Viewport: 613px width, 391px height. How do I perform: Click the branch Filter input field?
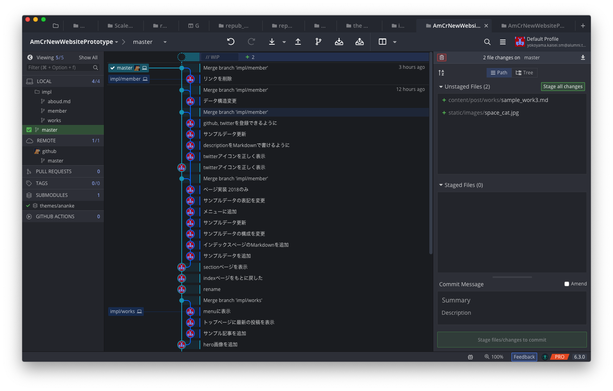[x=63, y=68]
